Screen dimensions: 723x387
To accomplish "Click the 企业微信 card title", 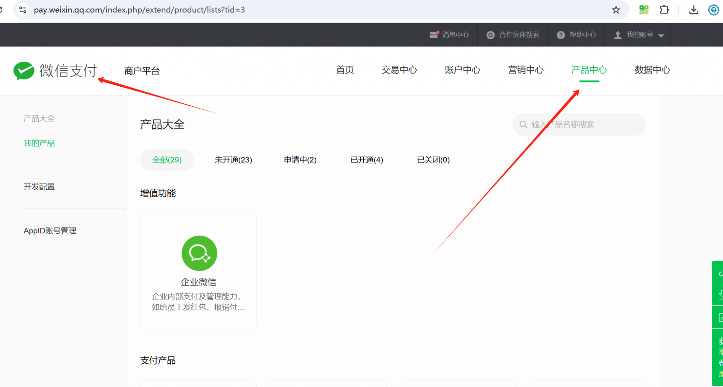I will (x=198, y=282).
